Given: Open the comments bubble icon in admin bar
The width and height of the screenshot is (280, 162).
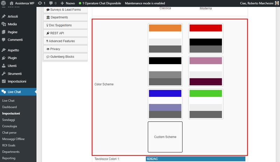Looking at the screenshot, I should pyautogui.click(x=51, y=3).
